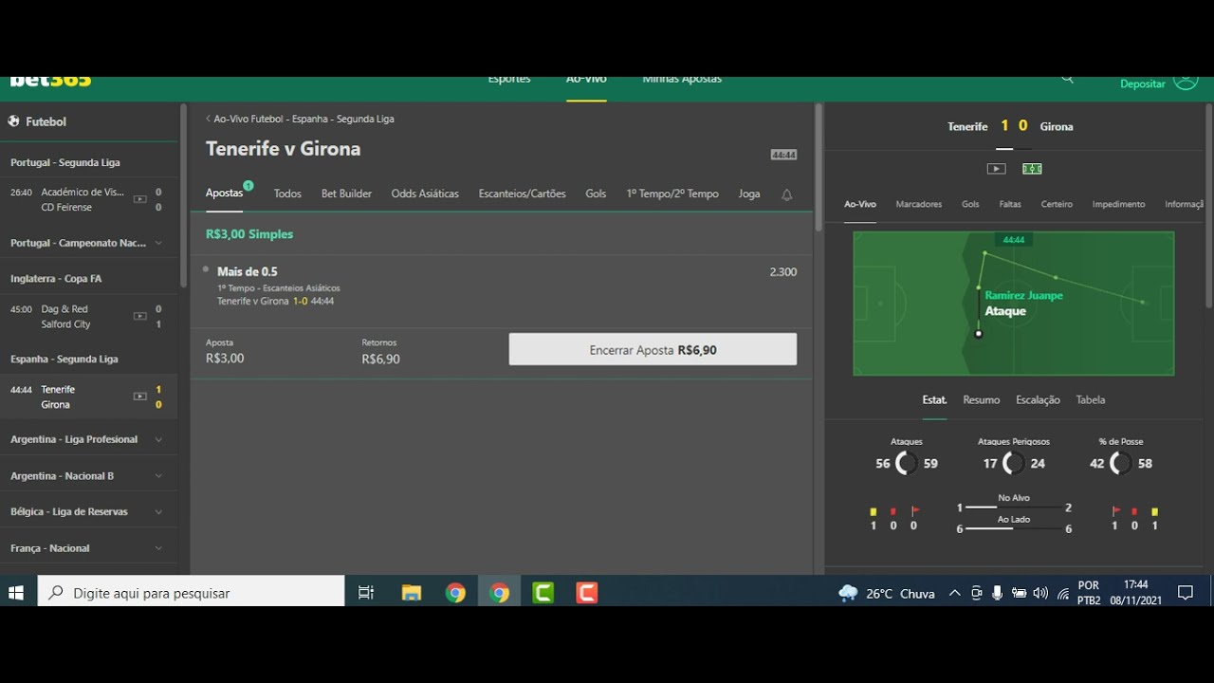Viewport: 1214px width, 683px height.
Task: Open the search magnifier in the header
Action: click(x=1067, y=80)
